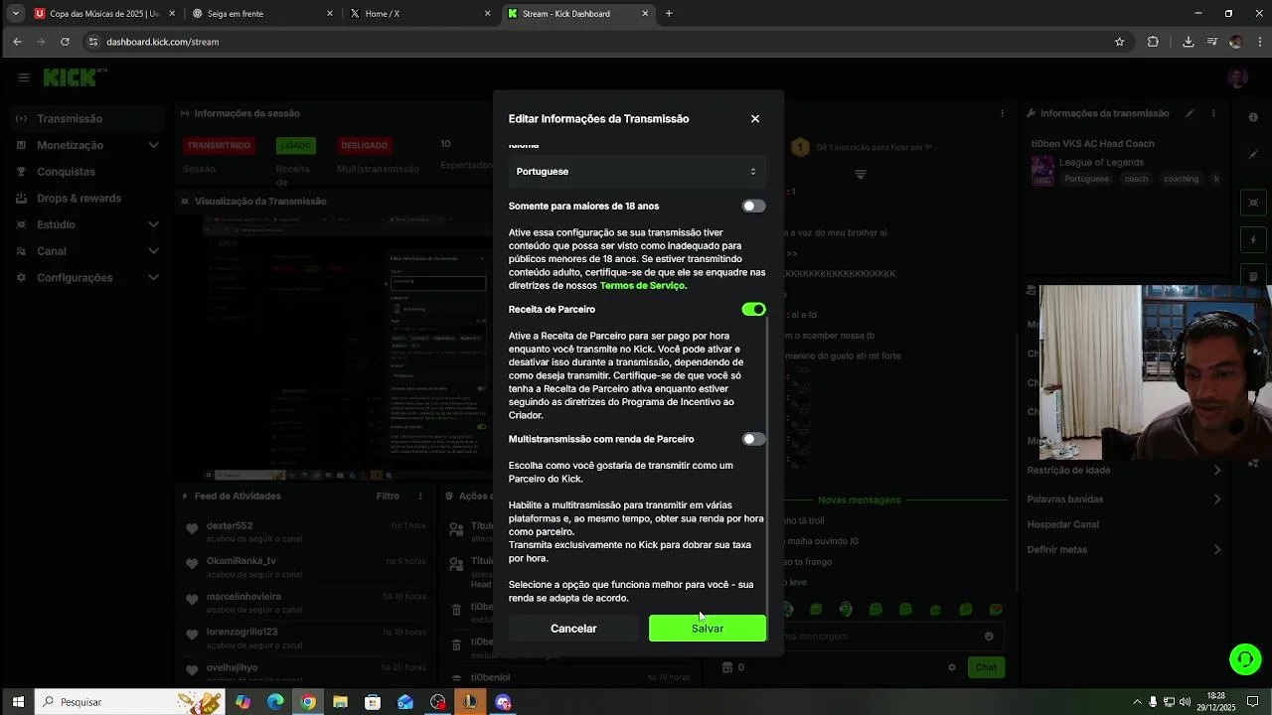Go back to previous page
This screenshot has height=715, width=1272.
coord(17,42)
